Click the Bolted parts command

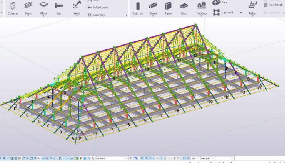98,7
